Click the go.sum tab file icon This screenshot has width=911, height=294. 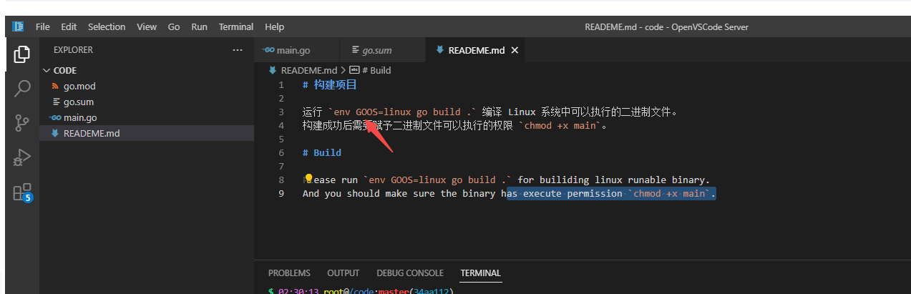coord(355,50)
